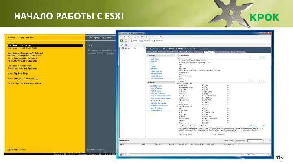The height and width of the screenshot is (164, 293).
Task: Open Processors in the Hardware list
Action: click(x=154, y=62)
